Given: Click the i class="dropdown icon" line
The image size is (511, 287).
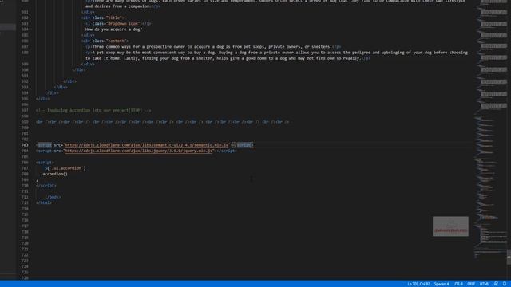Looking at the screenshot, I should pyautogui.click(x=118, y=23).
